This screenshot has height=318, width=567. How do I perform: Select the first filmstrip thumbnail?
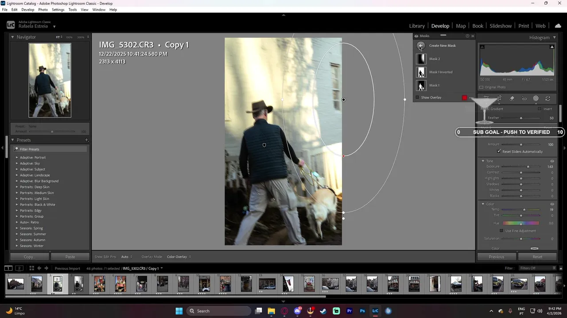pos(16,284)
